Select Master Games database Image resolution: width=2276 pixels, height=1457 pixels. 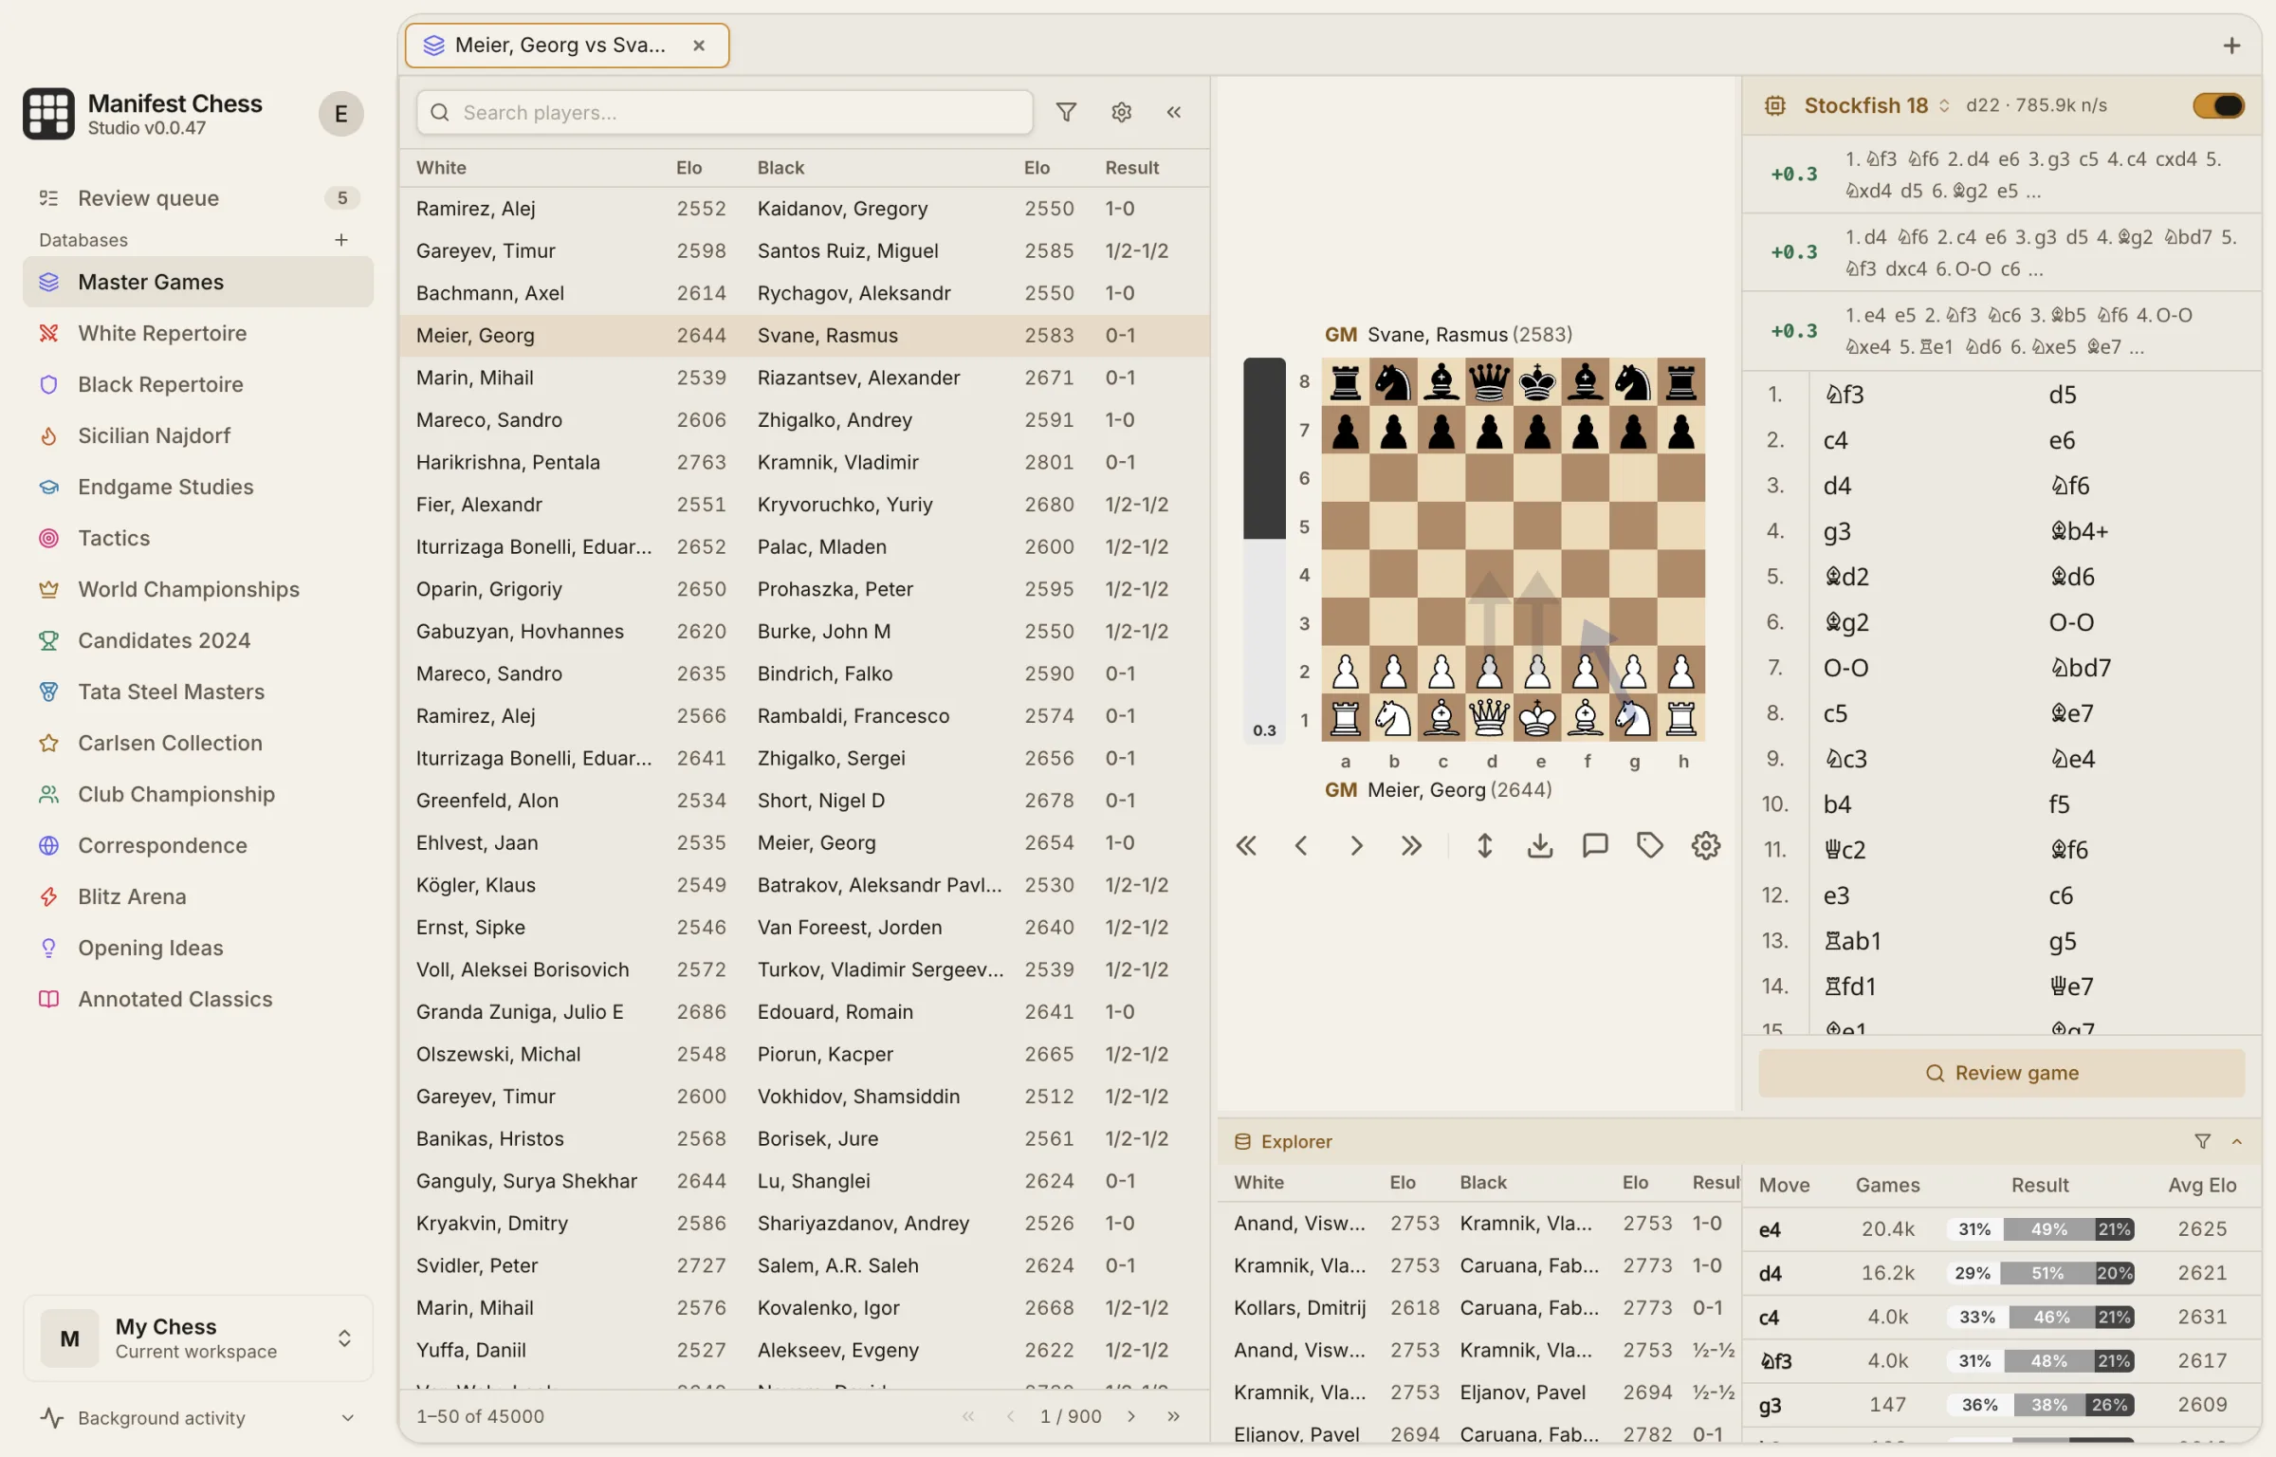click(x=198, y=282)
